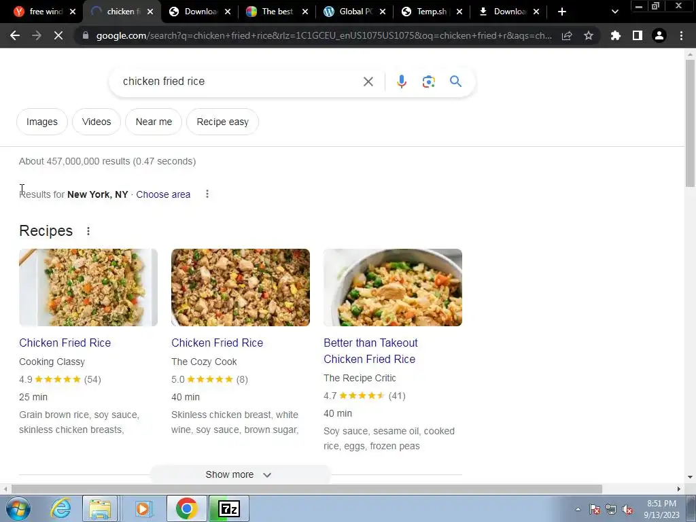This screenshot has height=522, width=696.
Task: Show hidden system tray icons
Action: pos(578,509)
